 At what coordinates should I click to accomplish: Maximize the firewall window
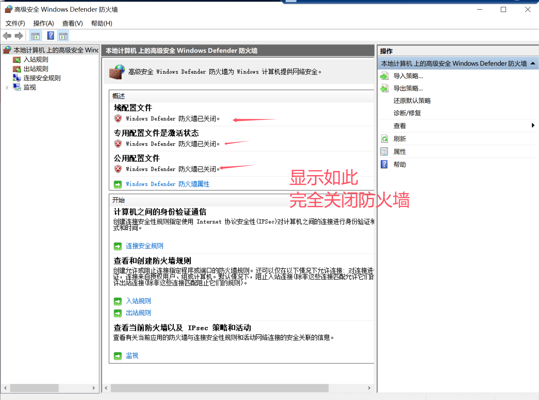pos(503,10)
